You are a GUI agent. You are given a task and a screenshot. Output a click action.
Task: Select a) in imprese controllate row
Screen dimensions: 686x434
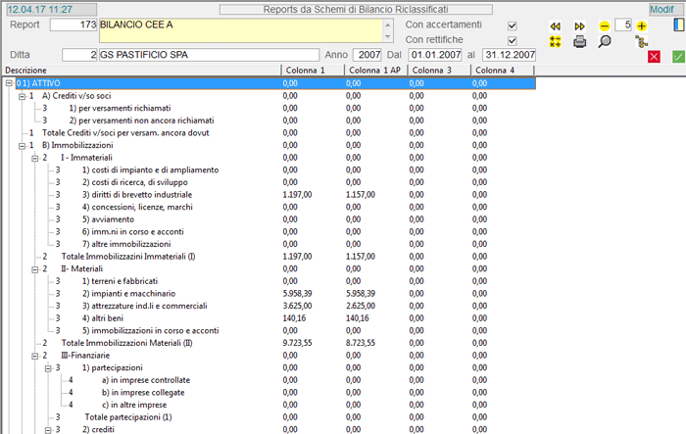click(x=146, y=380)
